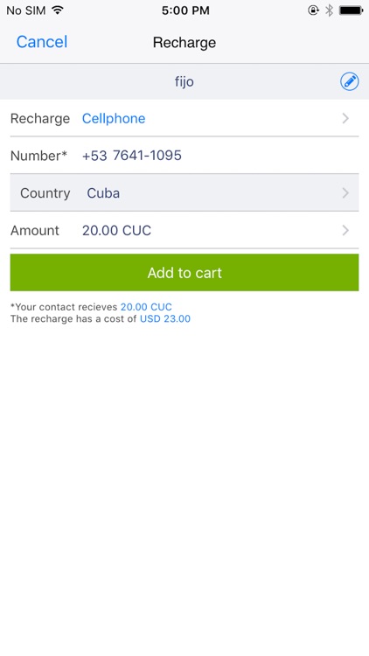Screen dimensions: 369x656
Task: Tap the USD 23.00 cost text
Action: [165, 318]
